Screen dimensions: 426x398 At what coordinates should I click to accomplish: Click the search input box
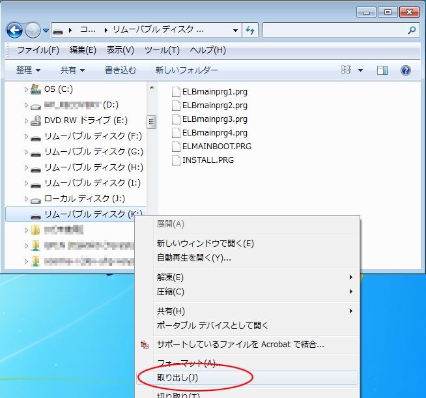[334, 30]
